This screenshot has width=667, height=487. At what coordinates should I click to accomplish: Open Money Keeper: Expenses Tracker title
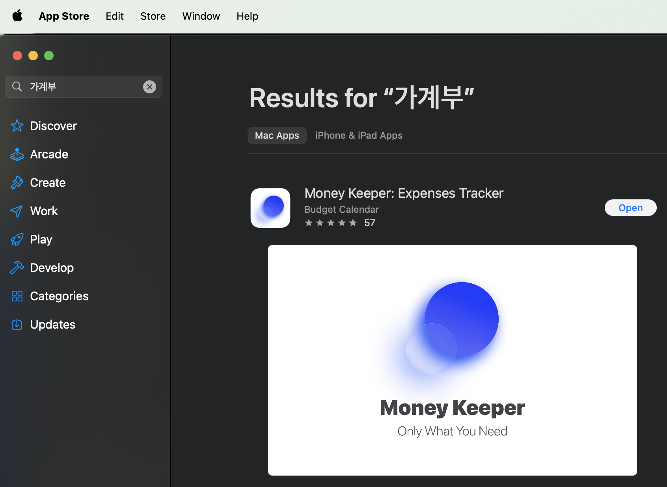[404, 193]
